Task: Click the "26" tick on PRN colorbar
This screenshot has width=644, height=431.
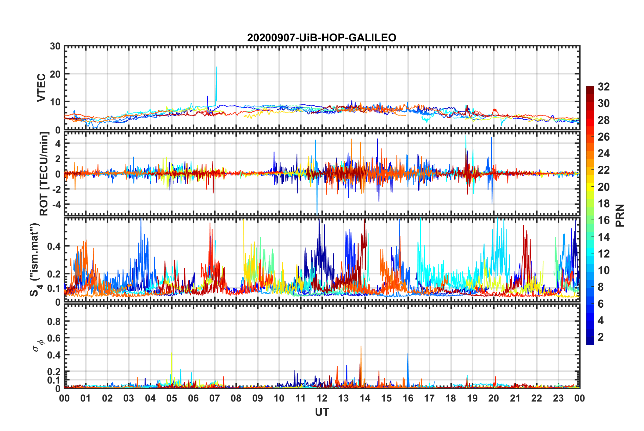Action: pos(603,137)
